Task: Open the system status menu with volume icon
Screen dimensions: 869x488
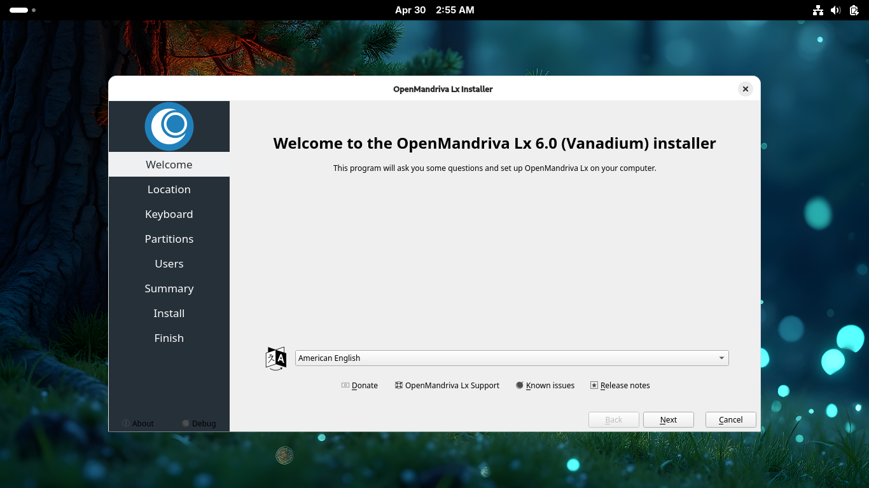Action: click(x=836, y=10)
